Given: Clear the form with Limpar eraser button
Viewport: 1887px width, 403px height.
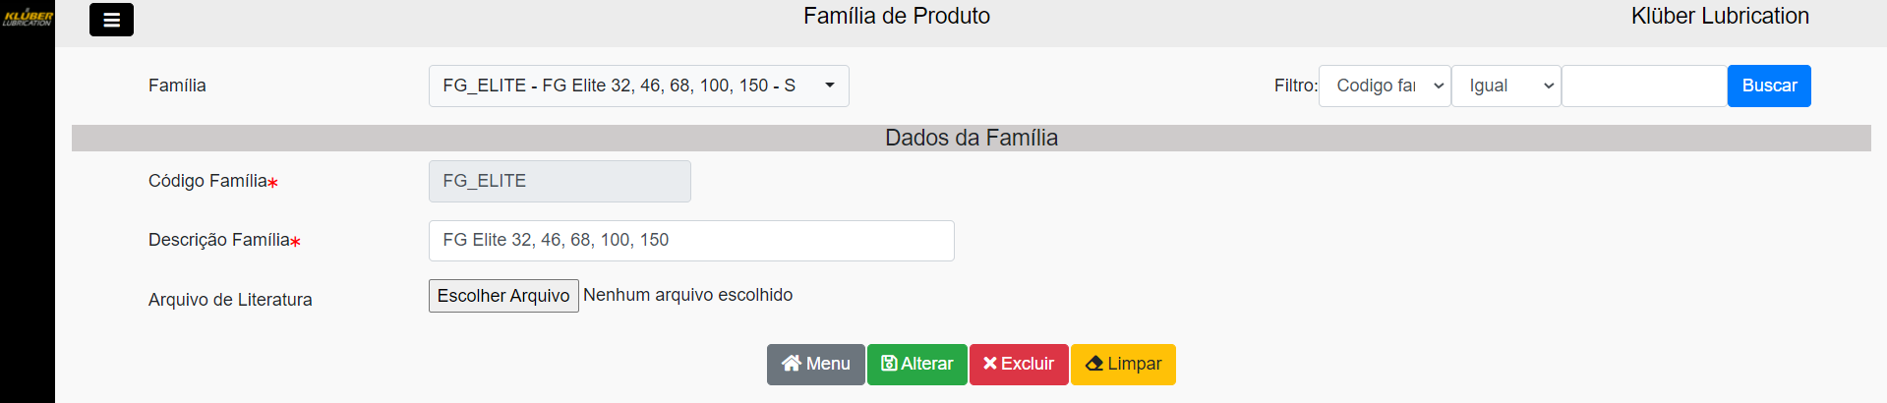Looking at the screenshot, I should 1123,365.
